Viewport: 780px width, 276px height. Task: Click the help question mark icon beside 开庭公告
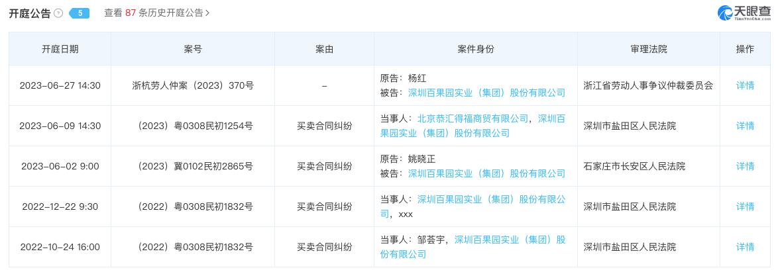58,13
